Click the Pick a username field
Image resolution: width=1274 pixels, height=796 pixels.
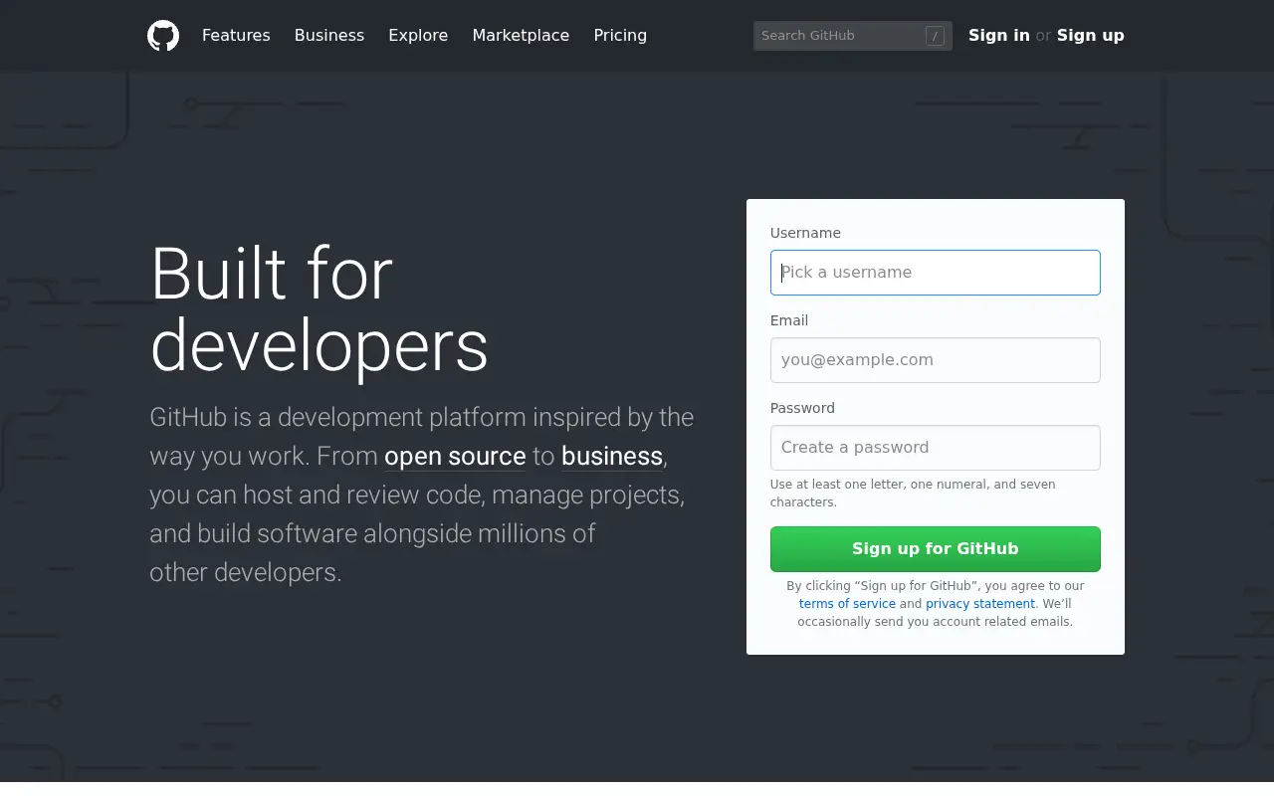point(936,273)
